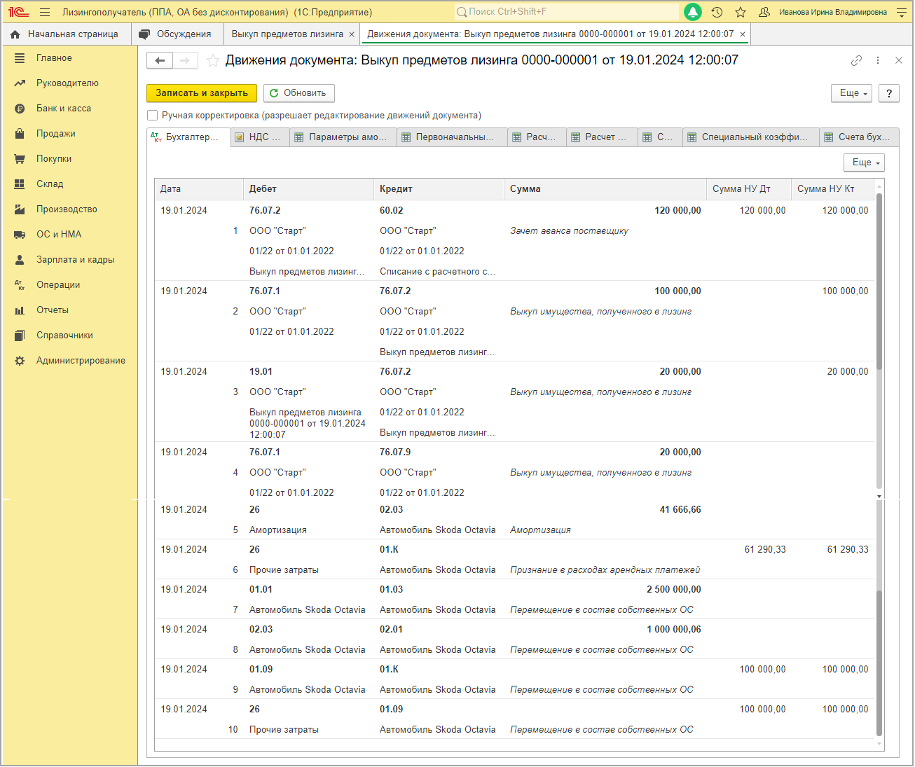The height and width of the screenshot is (767, 915).
Task: Open favorites star in top bar
Action: [741, 12]
